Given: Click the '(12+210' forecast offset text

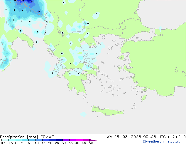Looking at the screenshot, I should pos(177,137).
